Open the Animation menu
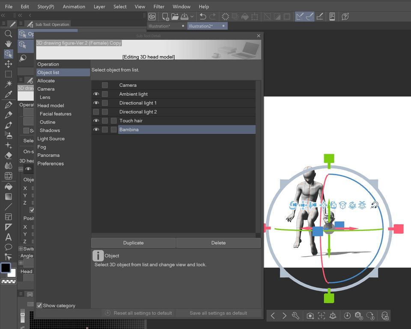Viewport: 411px width, 329px height. click(x=74, y=6)
